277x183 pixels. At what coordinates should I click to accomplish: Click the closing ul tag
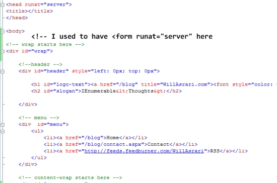coord(39,158)
